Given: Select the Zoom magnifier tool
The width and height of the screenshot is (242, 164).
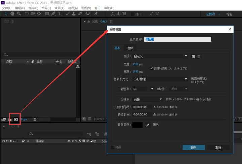Looking at the screenshot, I should (x=19, y=14).
